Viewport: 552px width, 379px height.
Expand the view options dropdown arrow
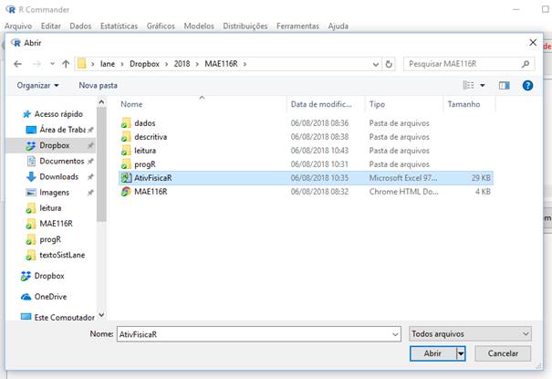pos(483,85)
